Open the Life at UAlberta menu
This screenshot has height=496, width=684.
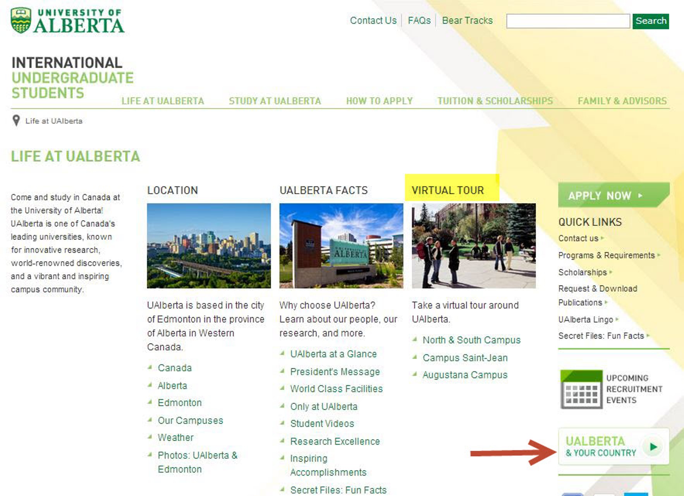click(x=163, y=101)
